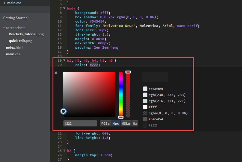This screenshot has width=242, height=162.
Task: Select the #fff white swatch
Action: tap(145, 107)
